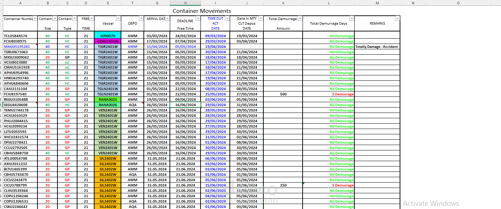Select column F header
The height and width of the screenshot is (209, 501).
click(132, 3)
